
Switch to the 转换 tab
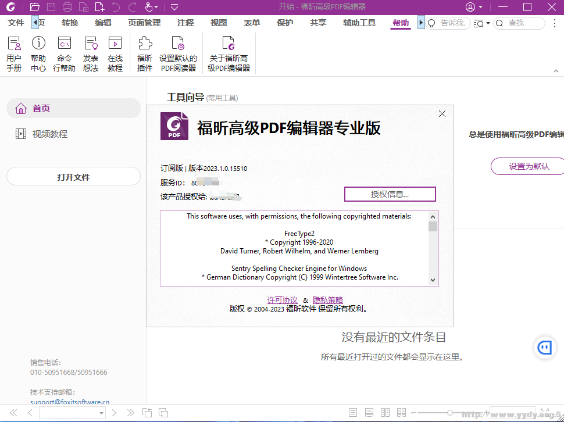(70, 23)
